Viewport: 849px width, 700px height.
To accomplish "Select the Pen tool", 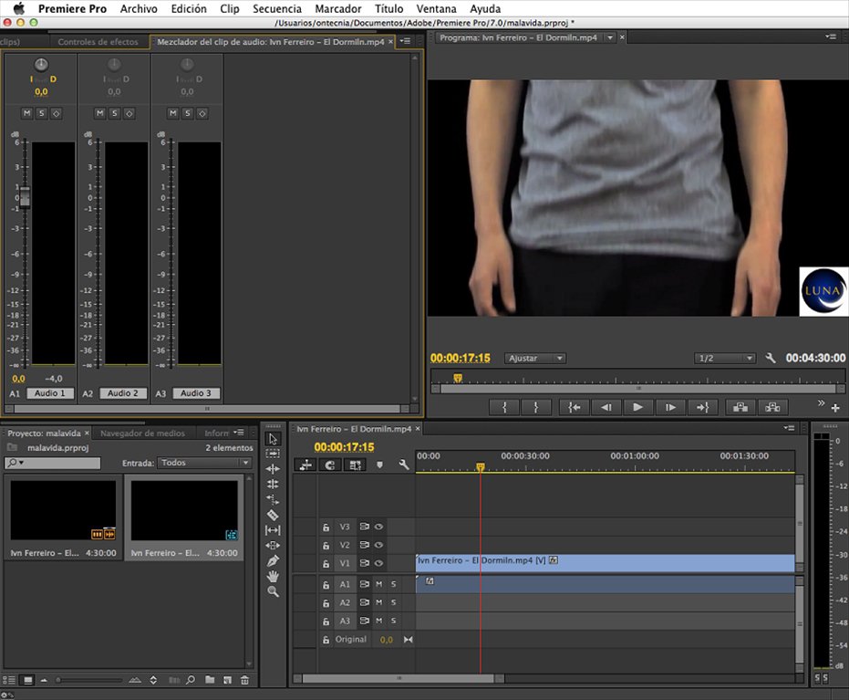I will coord(273,561).
